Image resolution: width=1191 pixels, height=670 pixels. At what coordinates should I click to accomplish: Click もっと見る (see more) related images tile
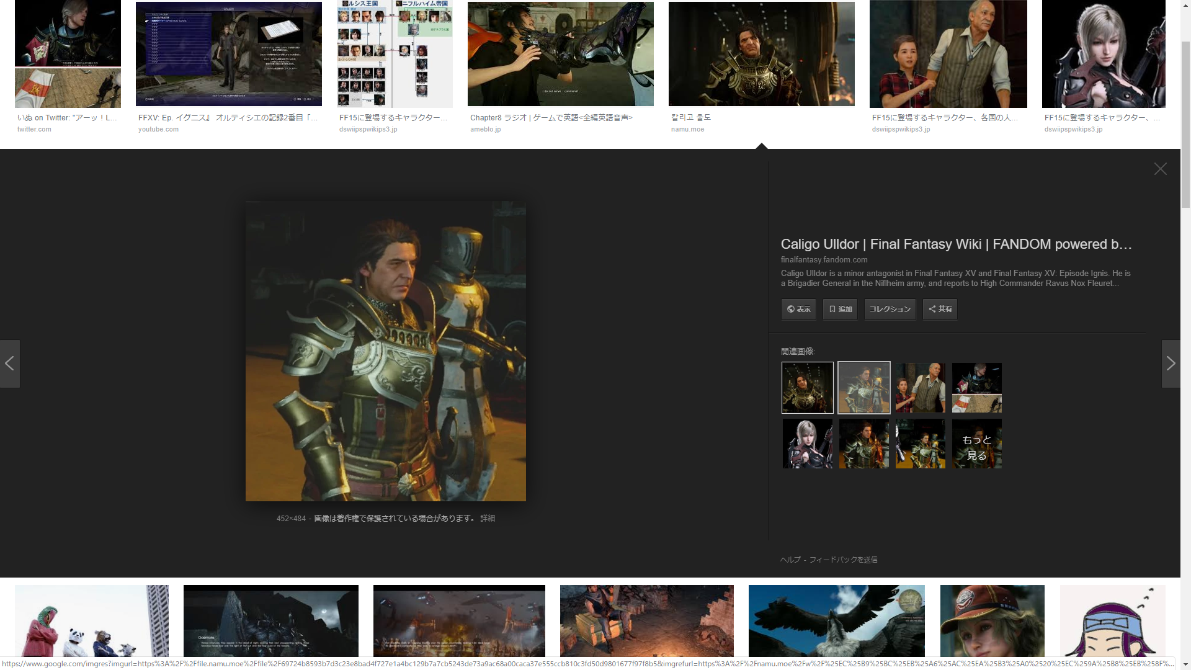tap(976, 444)
